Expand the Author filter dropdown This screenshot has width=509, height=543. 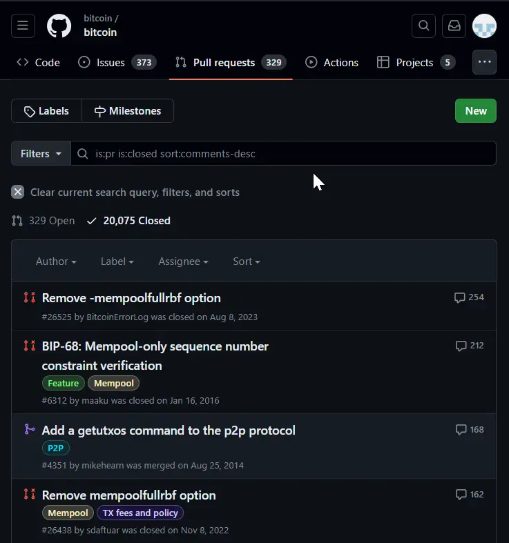[x=56, y=261]
